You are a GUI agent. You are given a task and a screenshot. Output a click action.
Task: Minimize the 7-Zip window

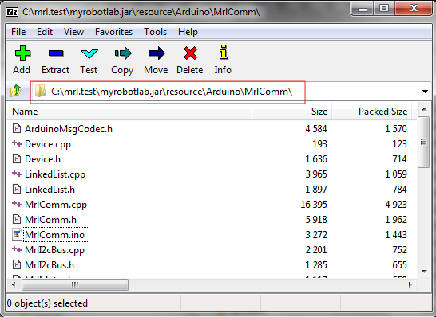[x=363, y=9]
